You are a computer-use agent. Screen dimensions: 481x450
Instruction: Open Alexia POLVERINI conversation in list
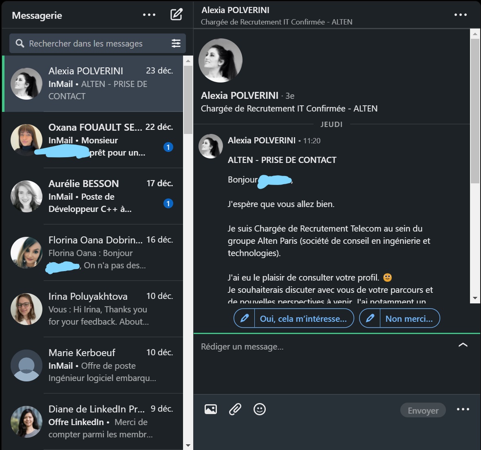click(93, 84)
